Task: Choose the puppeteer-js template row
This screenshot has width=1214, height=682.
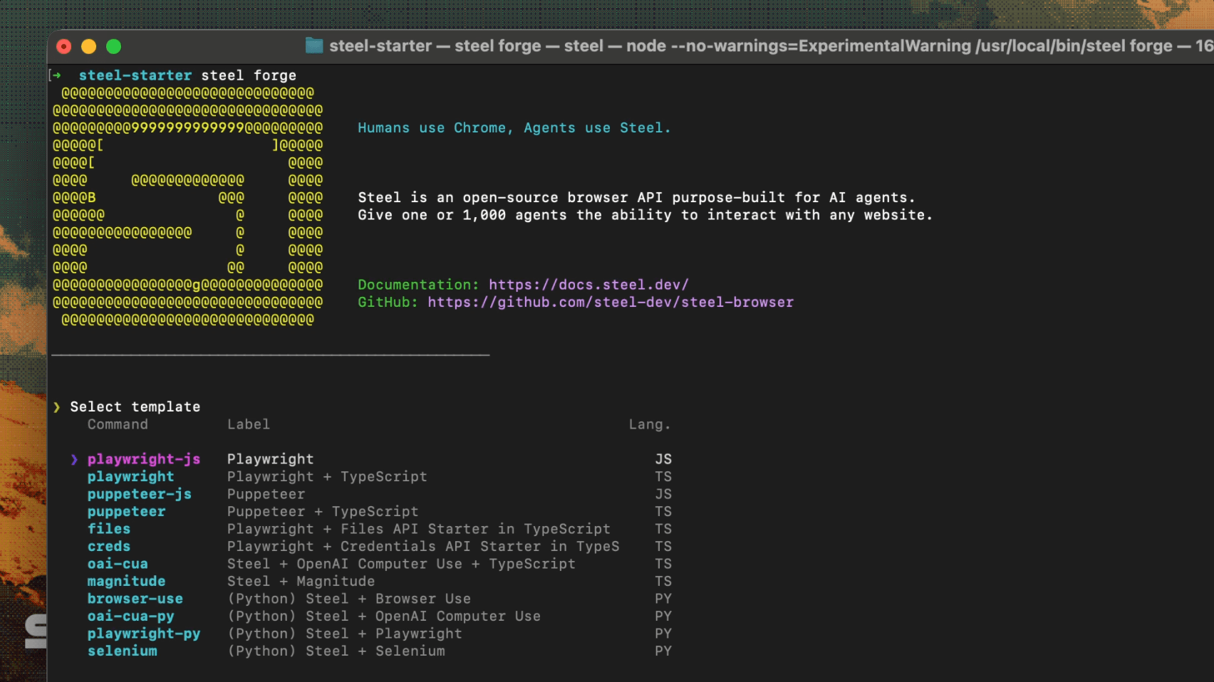Action: 139,494
